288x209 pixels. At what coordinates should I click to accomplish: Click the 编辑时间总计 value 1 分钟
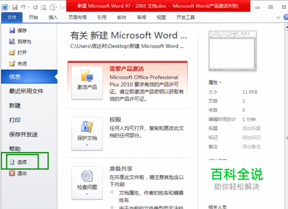249,119
